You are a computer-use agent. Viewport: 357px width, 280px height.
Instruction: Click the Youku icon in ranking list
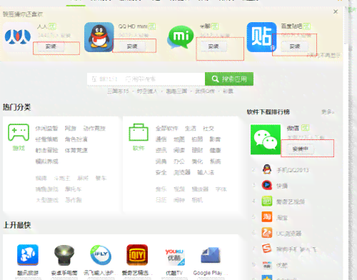click(x=267, y=264)
